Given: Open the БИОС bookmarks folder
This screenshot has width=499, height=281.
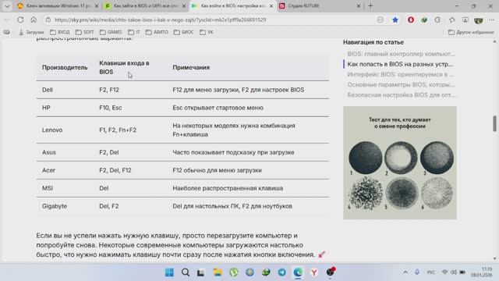Looking at the screenshot, I should pos(184,32).
